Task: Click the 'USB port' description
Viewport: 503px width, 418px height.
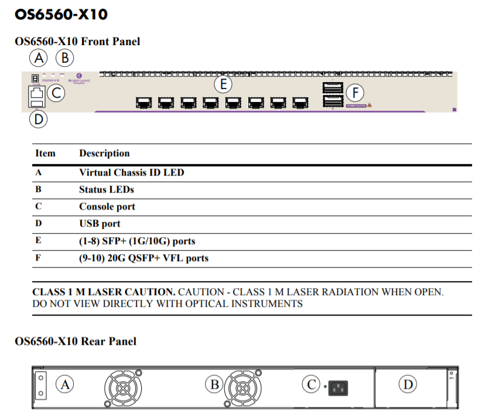Action: [100, 224]
